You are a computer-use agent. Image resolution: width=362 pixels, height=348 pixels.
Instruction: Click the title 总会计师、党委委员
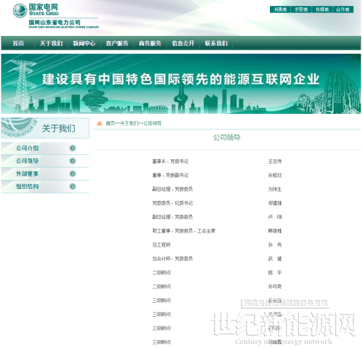pos(173,258)
